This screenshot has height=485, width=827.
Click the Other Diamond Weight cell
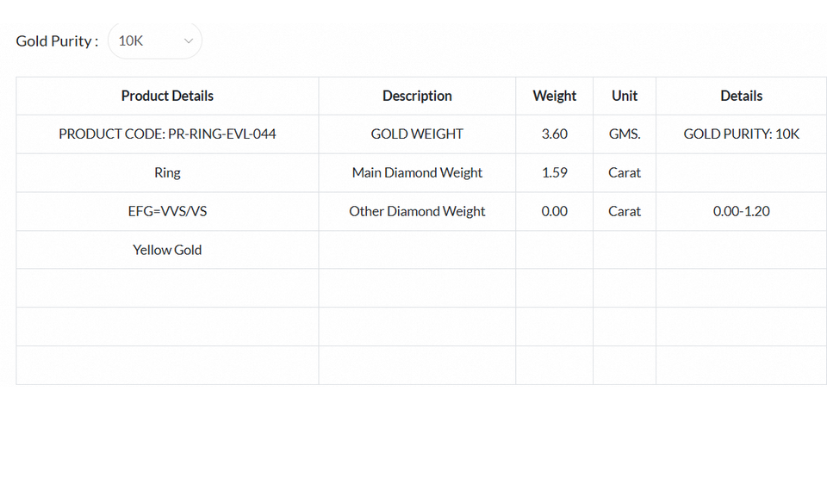click(417, 211)
